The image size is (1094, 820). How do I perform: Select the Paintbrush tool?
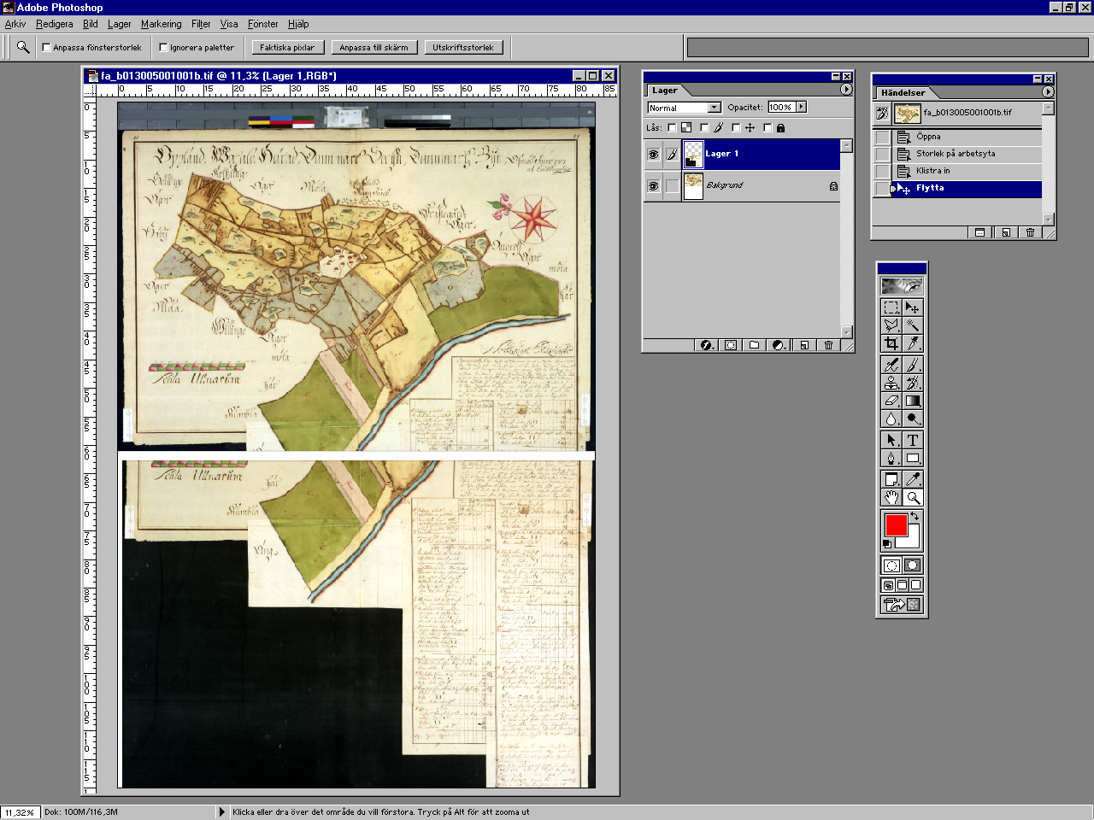coord(913,365)
